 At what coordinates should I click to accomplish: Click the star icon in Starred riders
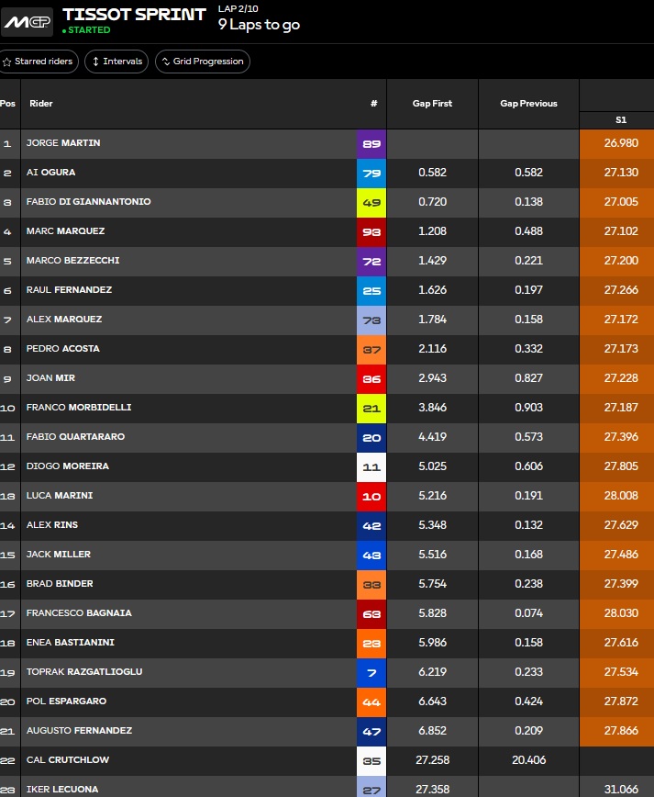tap(7, 62)
